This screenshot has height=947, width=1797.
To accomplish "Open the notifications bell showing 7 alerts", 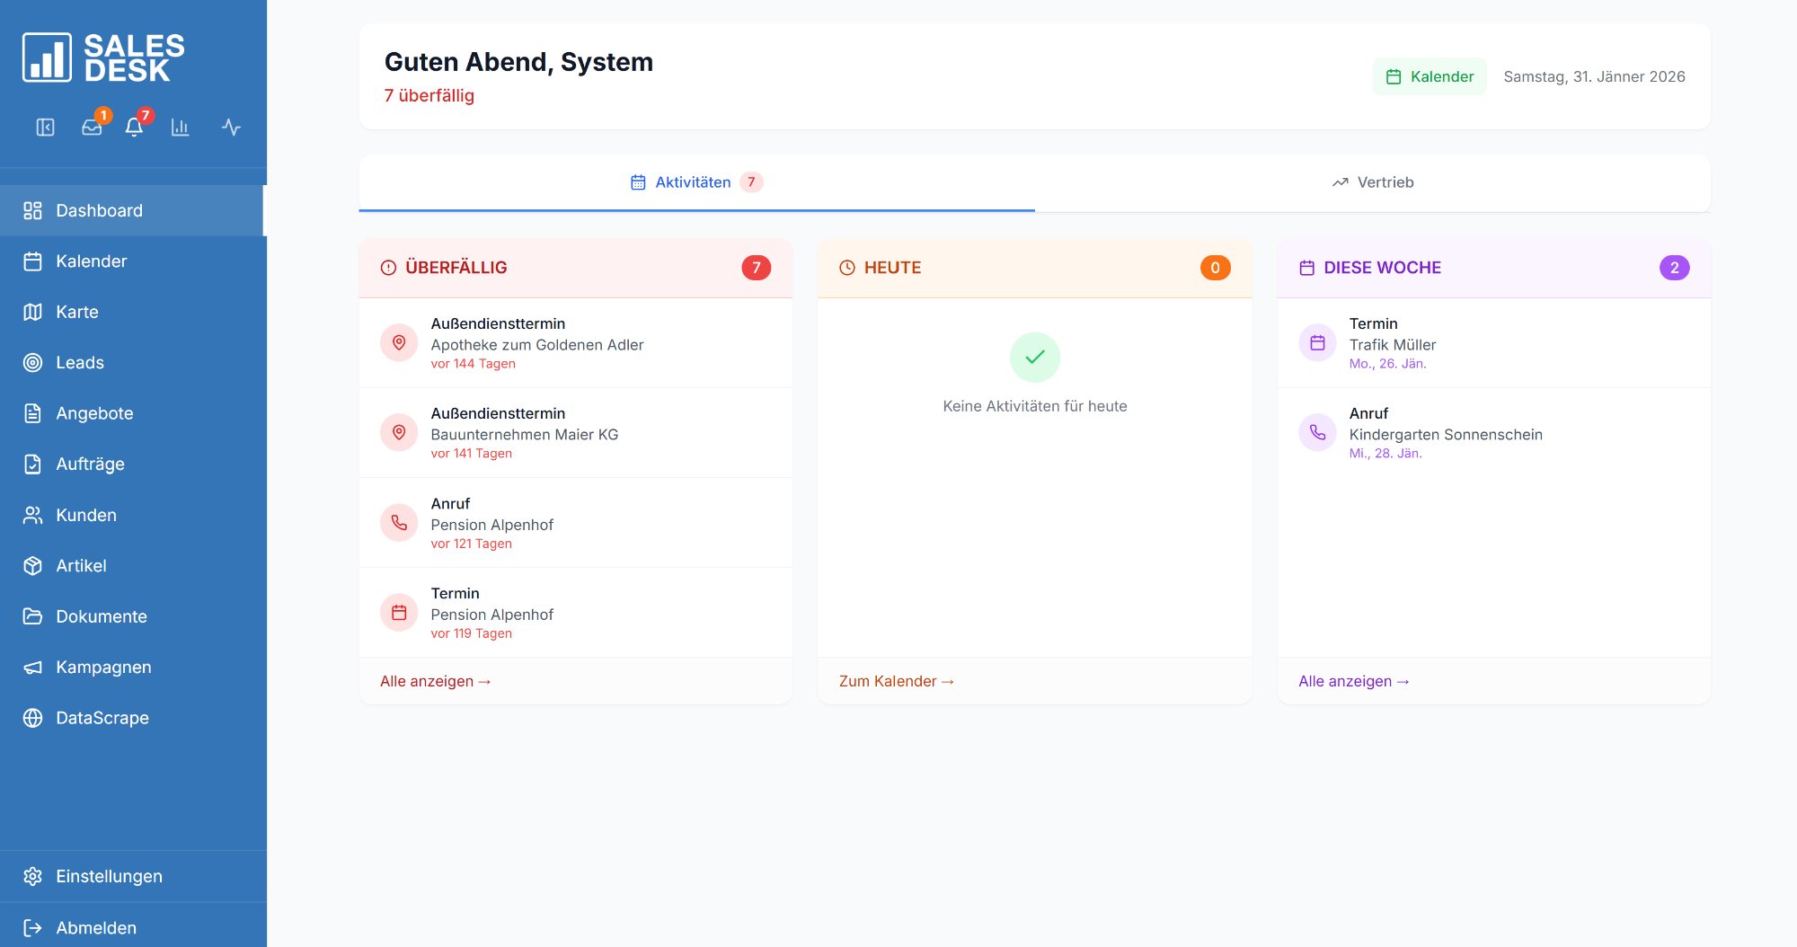I will (x=135, y=128).
